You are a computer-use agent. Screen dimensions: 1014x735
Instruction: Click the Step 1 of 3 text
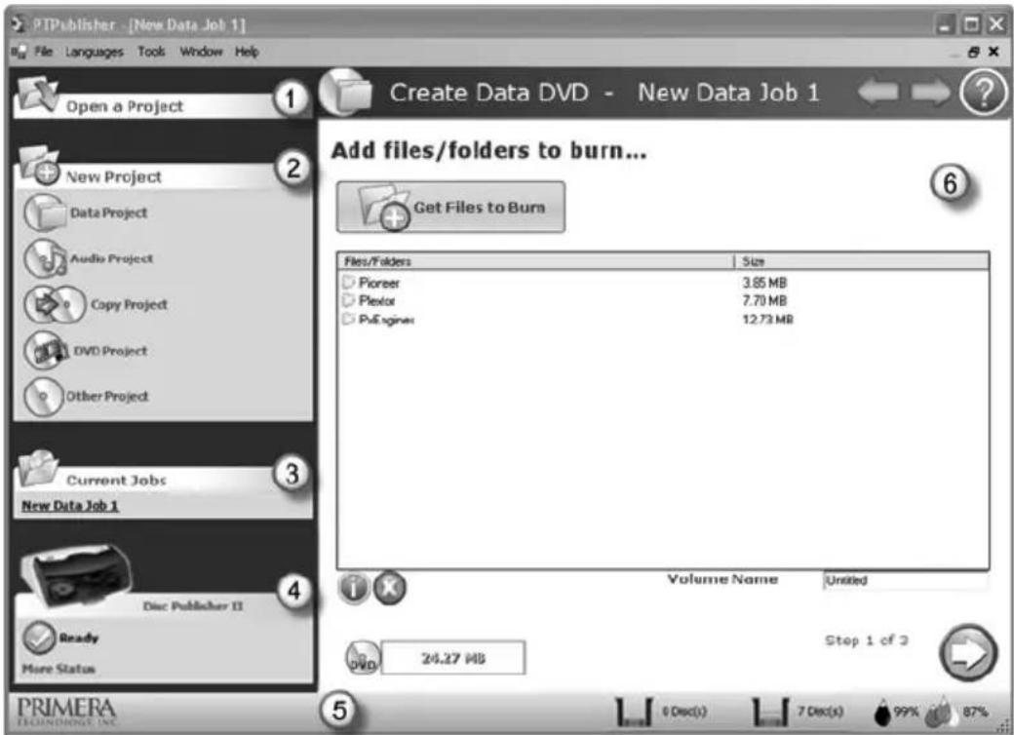(867, 640)
